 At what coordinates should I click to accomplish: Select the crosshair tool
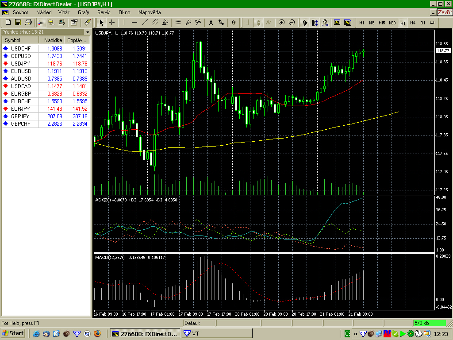(x=111, y=22)
